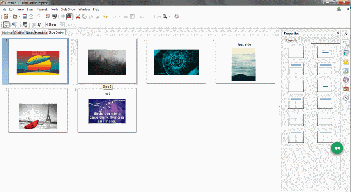This screenshot has height=192, width=351.
Task: Open the Table dropdown arrow
Action: click(137, 16)
